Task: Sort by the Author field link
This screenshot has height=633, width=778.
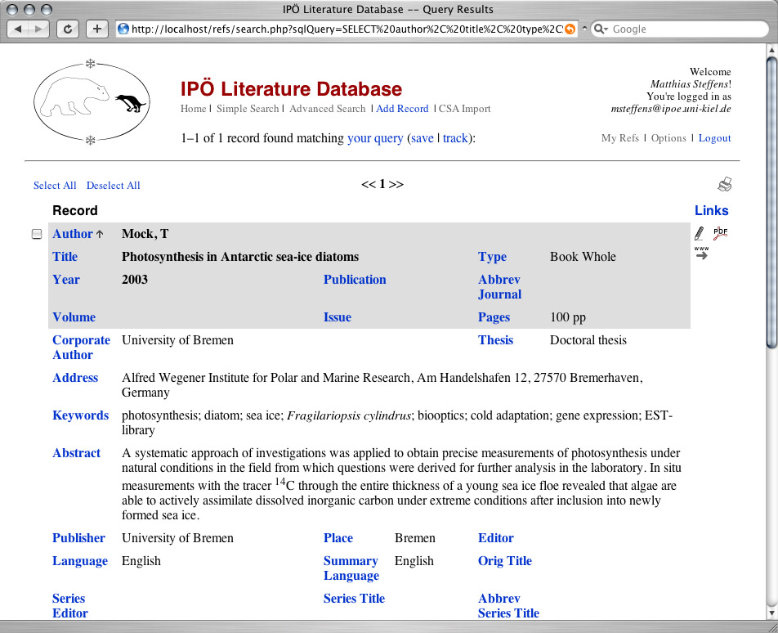Action: tap(73, 234)
